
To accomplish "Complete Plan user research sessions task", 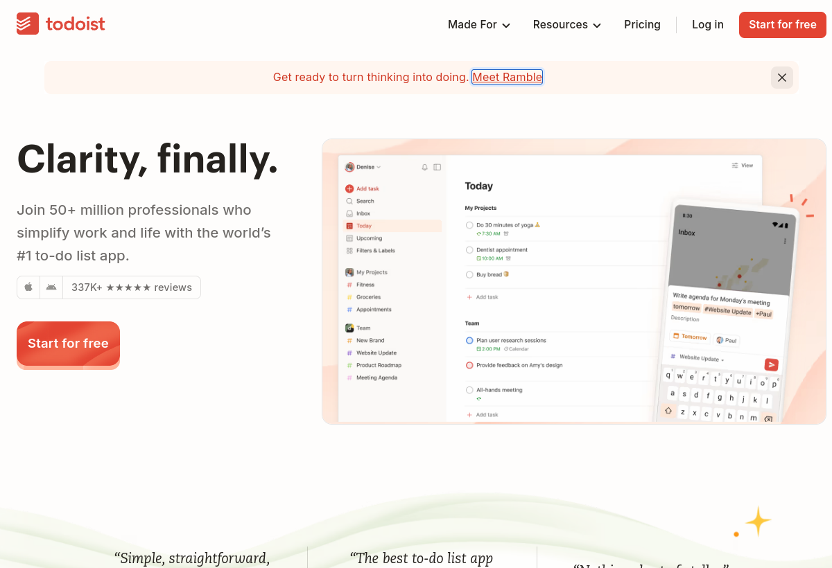I will click(x=469, y=341).
